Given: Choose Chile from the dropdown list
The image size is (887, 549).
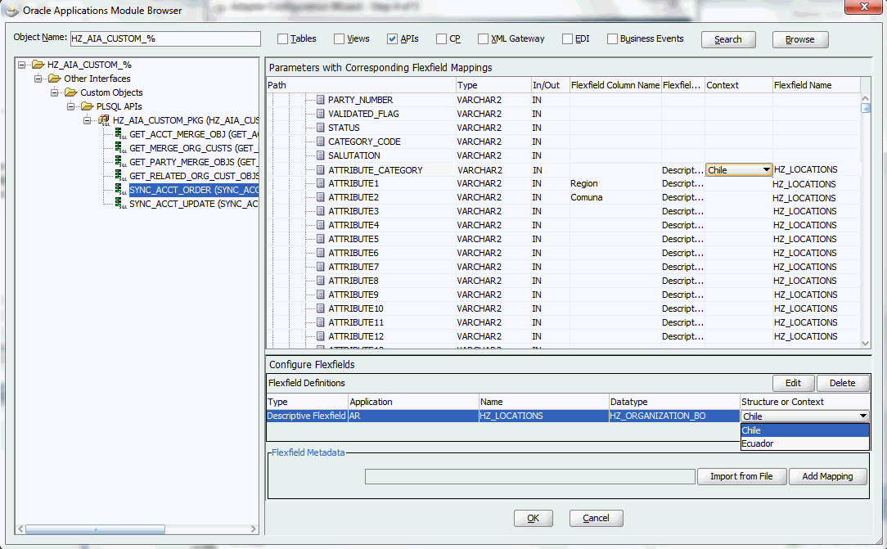Looking at the screenshot, I should tap(804, 430).
